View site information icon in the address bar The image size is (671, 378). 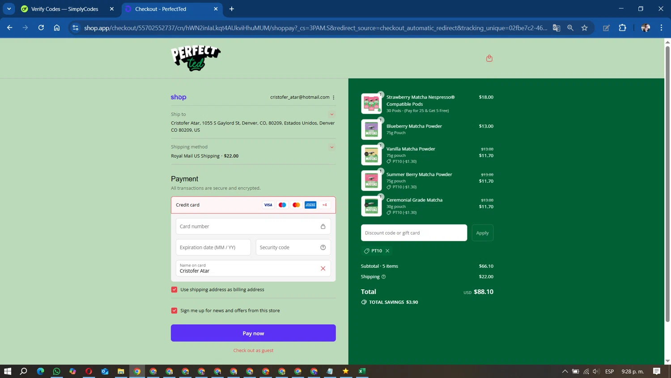pyautogui.click(x=75, y=28)
